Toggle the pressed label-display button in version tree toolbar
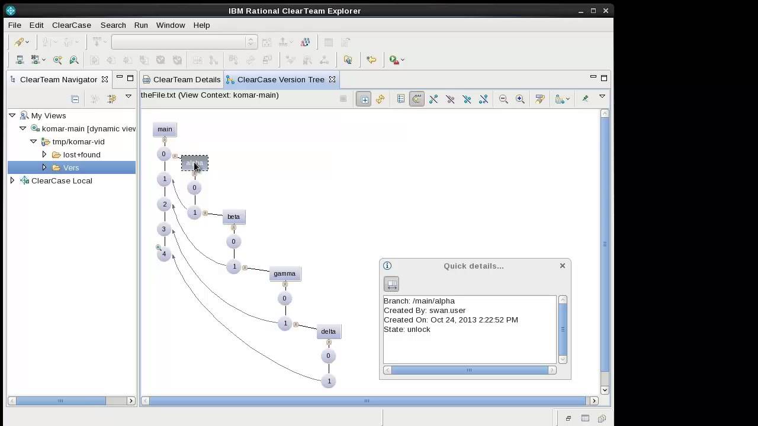This screenshot has width=758, height=426. [417, 99]
